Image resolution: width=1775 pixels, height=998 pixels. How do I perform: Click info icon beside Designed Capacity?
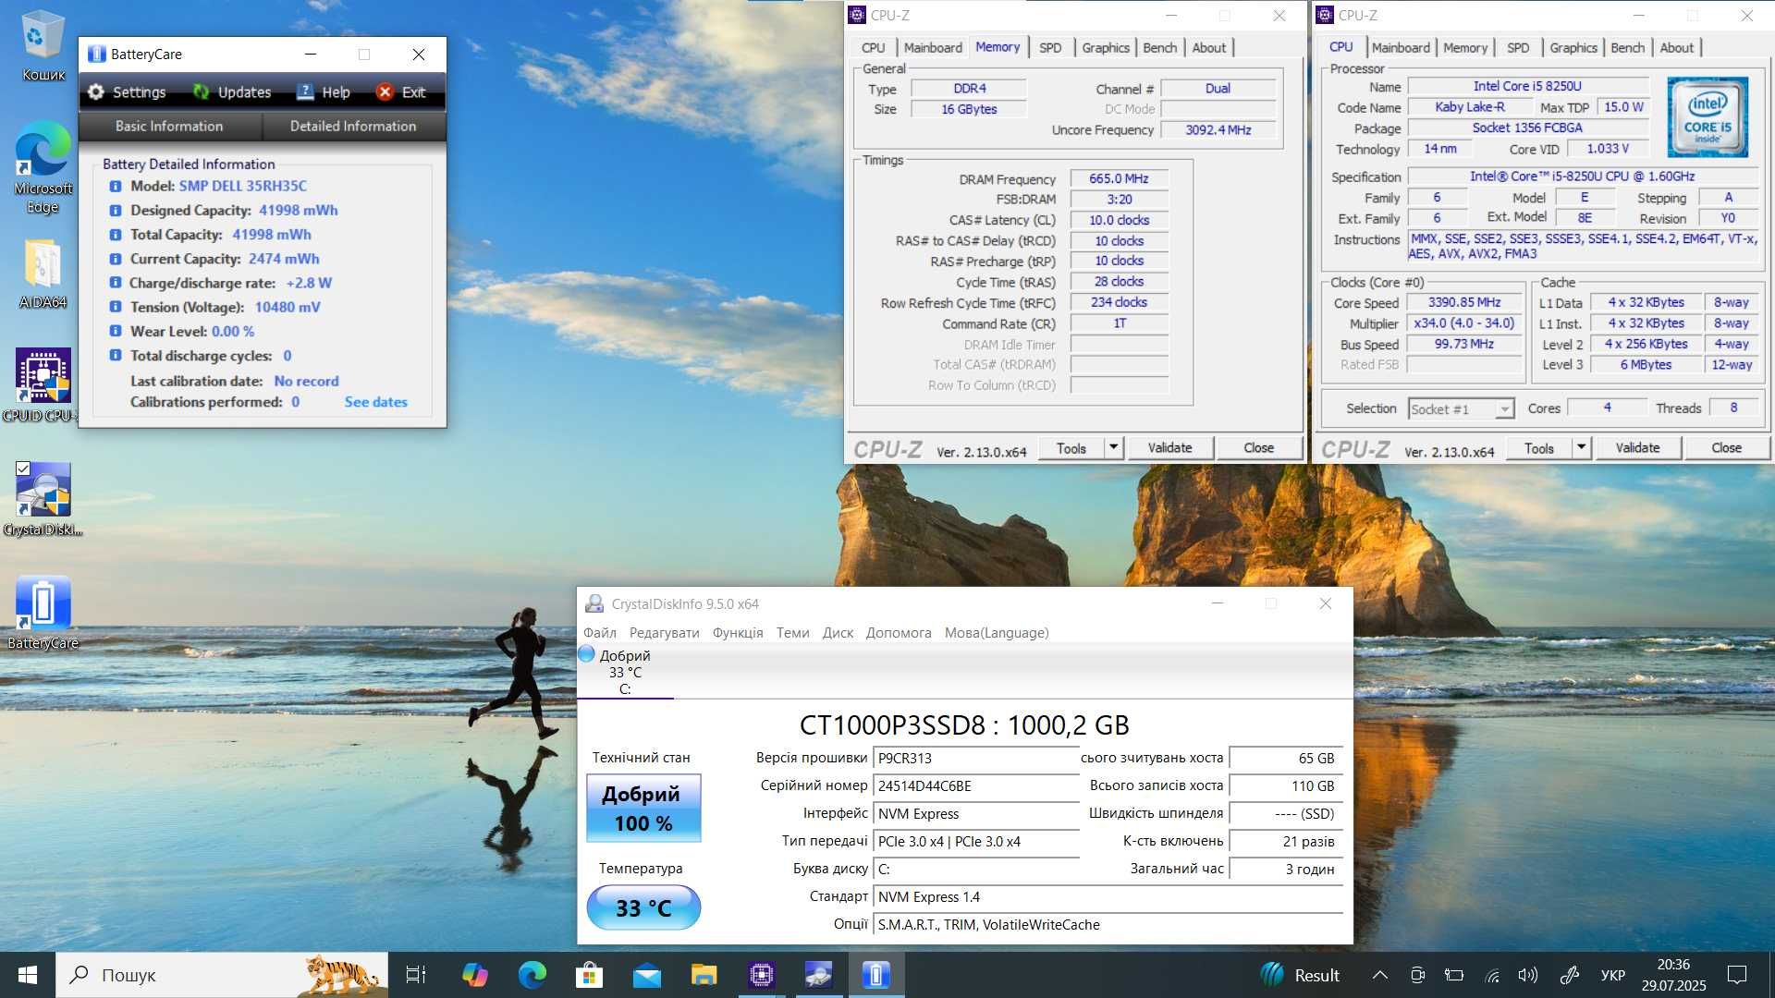[x=116, y=211]
